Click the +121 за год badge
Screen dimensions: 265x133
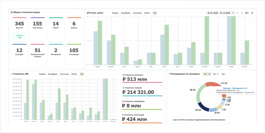(x=19, y=36)
